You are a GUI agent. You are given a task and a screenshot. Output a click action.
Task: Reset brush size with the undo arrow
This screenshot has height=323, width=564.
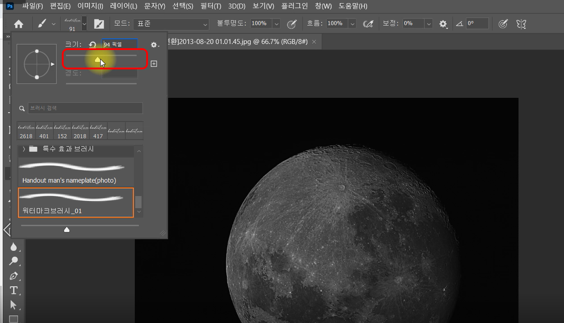92,45
